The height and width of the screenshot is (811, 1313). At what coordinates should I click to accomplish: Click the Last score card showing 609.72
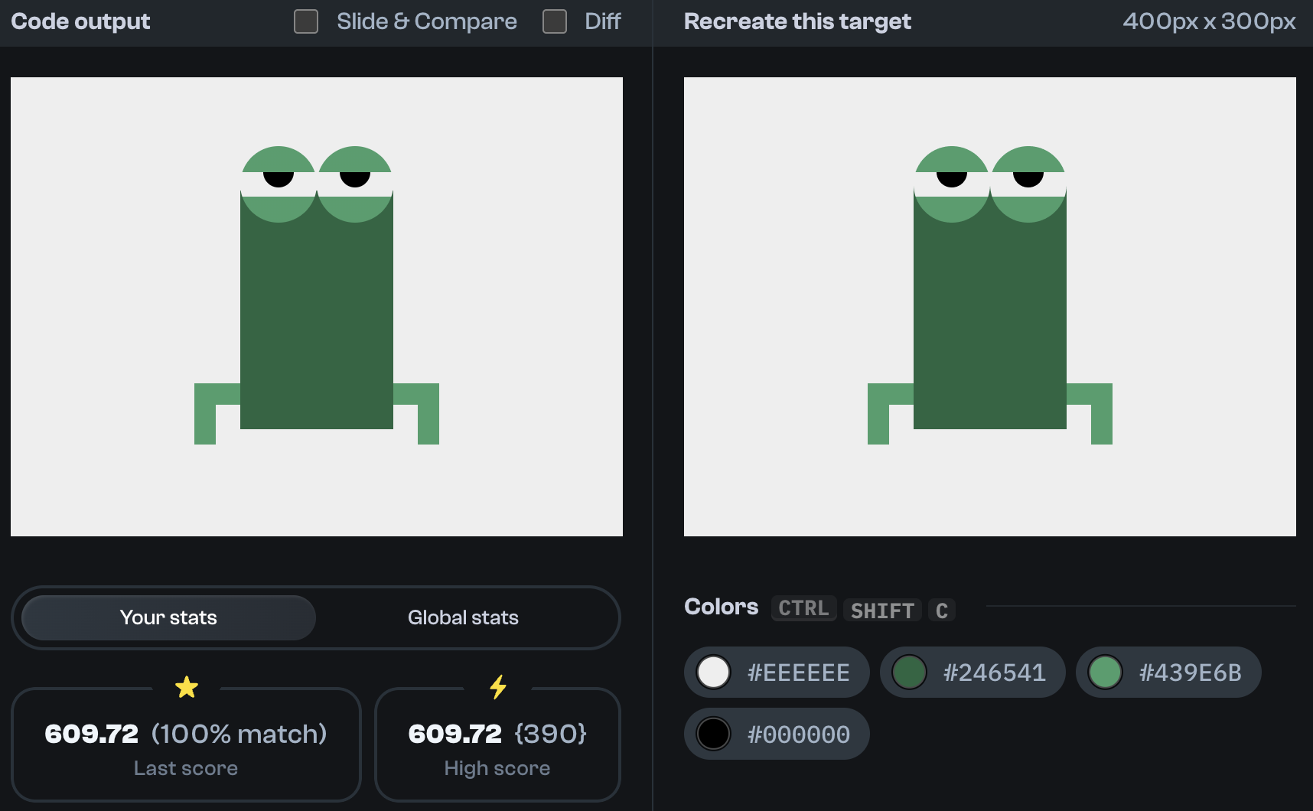tap(186, 744)
